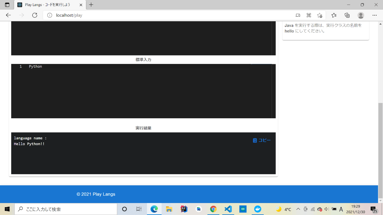Click the taskbar search box
Image resolution: width=383 pixels, height=215 pixels.
click(x=66, y=209)
